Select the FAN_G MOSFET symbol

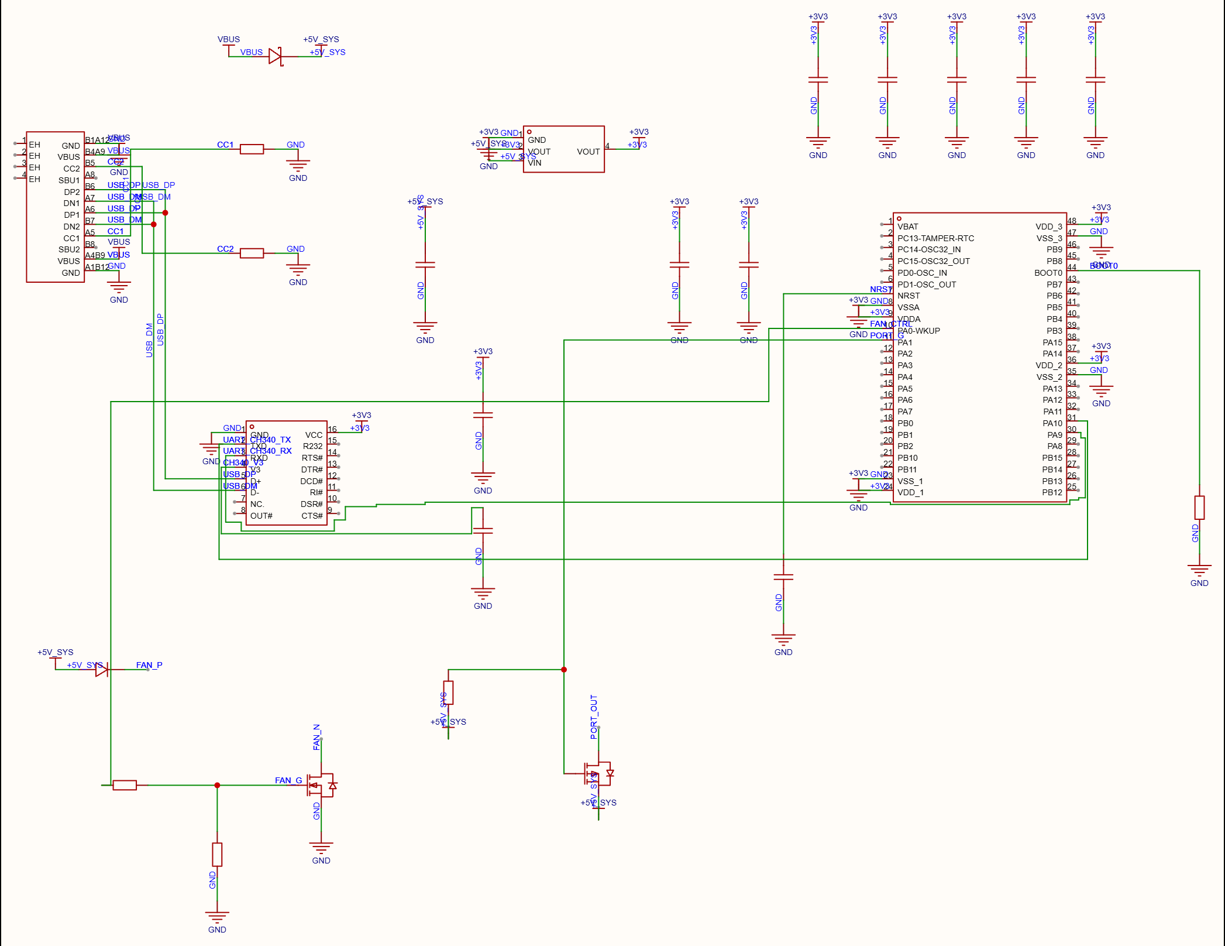[x=322, y=785]
